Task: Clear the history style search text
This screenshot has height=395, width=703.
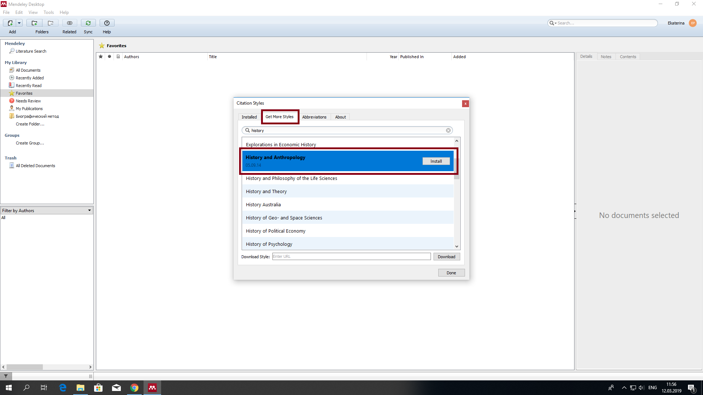Action: coord(448,131)
